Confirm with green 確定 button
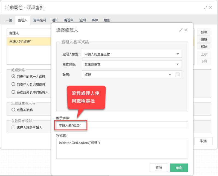Screen dimensions: 218x176 pyautogui.click(x=179, y=168)
